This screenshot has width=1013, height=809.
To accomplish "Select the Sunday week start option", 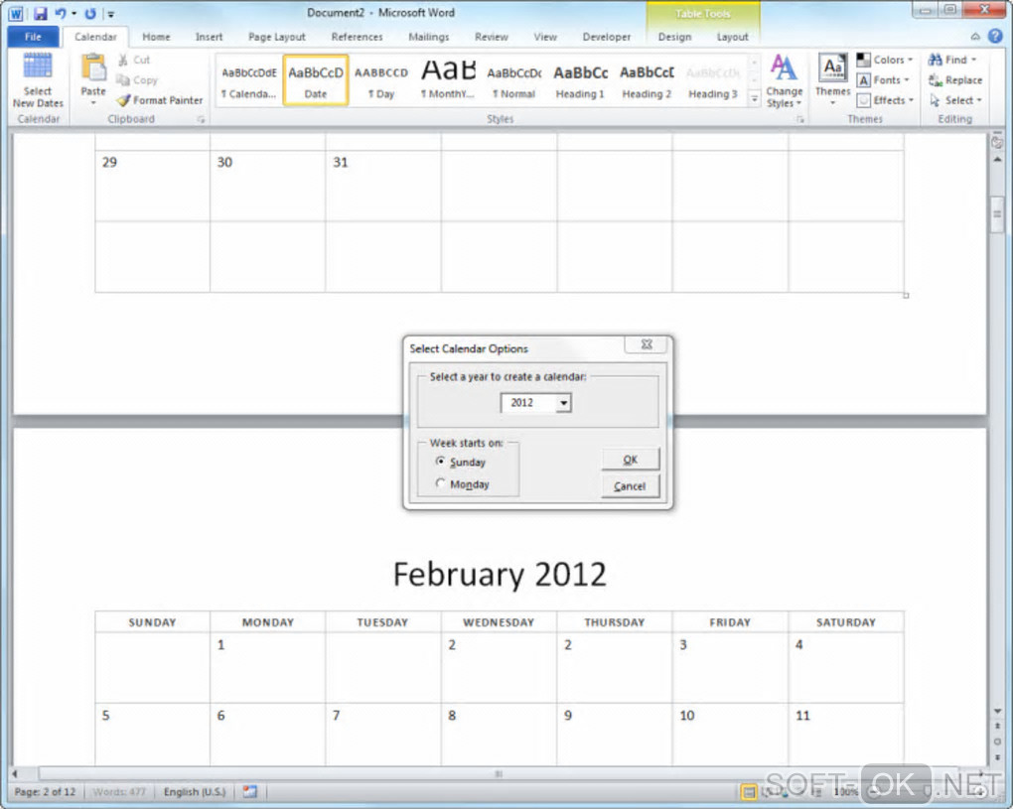I will (461, 462).
